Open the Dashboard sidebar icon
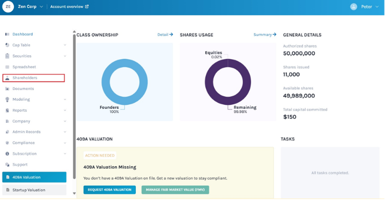This screenshot has width=385, height=200. (x=7, y=34)
